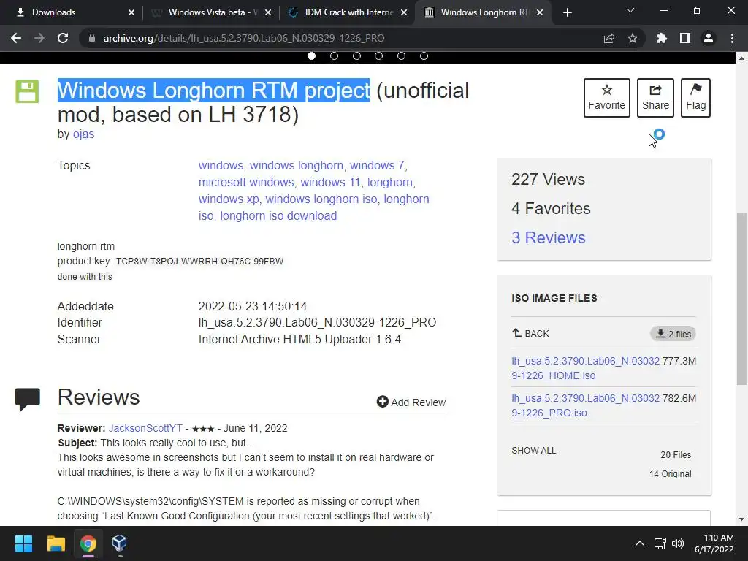
Task: Close the Windows Vista beta tab
Action: (268, 12)
